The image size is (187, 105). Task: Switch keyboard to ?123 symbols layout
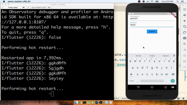[131, 81]
